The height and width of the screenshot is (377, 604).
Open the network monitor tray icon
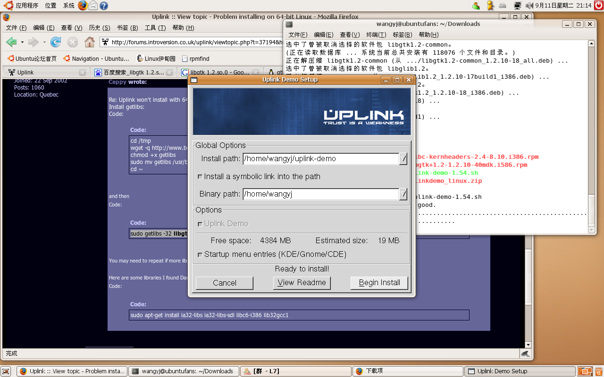(518, 6)
